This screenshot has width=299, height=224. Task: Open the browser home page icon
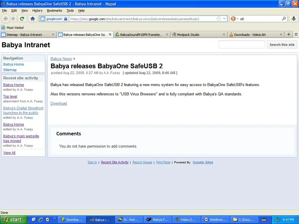[33, 19]
